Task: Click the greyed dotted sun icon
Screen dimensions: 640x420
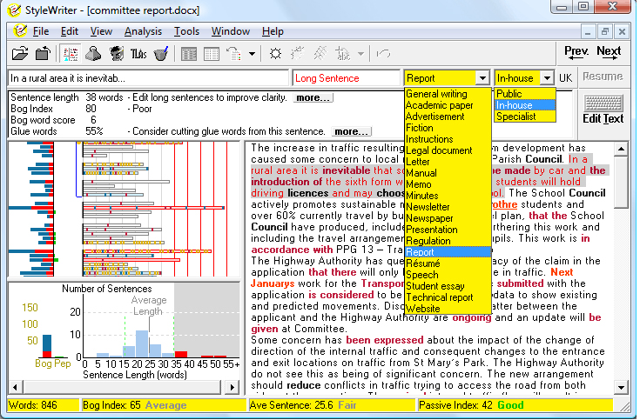Action: pos(298,53)
